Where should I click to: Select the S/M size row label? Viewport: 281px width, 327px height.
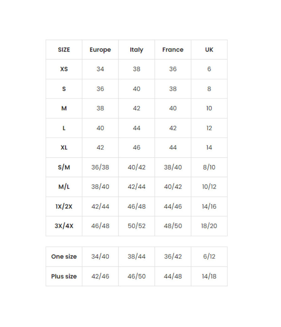click(x=64, y=167)
